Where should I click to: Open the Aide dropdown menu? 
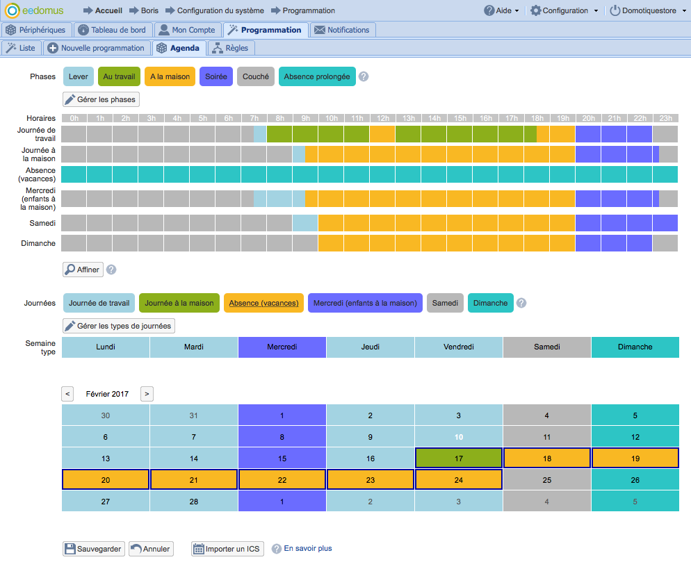502,10
